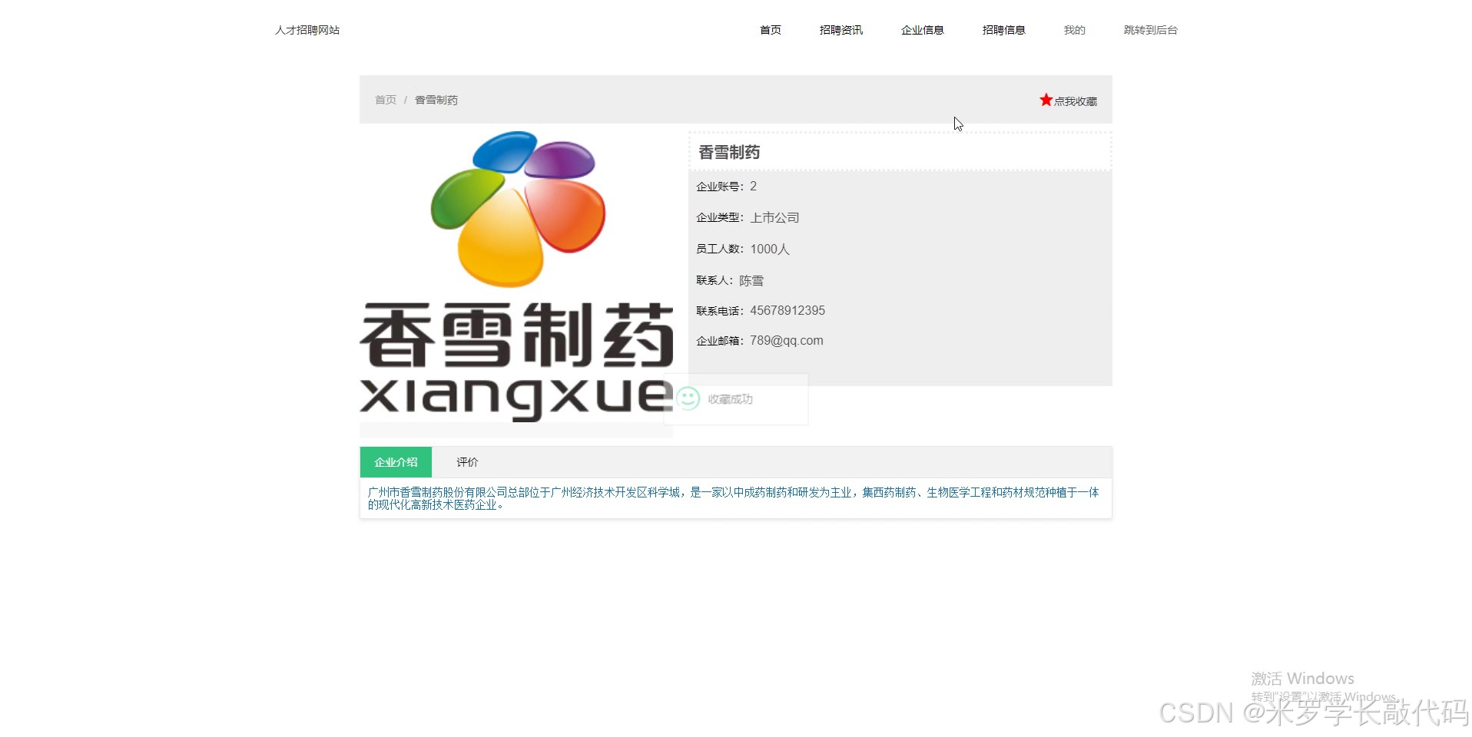
Task: Click the 收藏成功 confirmation message
Action: pos(730,398)
